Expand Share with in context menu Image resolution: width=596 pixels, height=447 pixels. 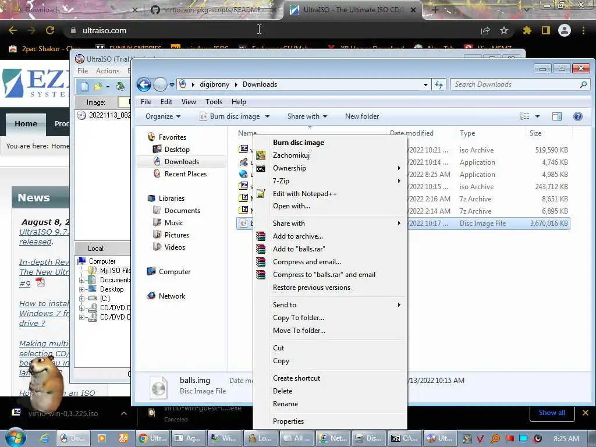[x=289, y=223]
